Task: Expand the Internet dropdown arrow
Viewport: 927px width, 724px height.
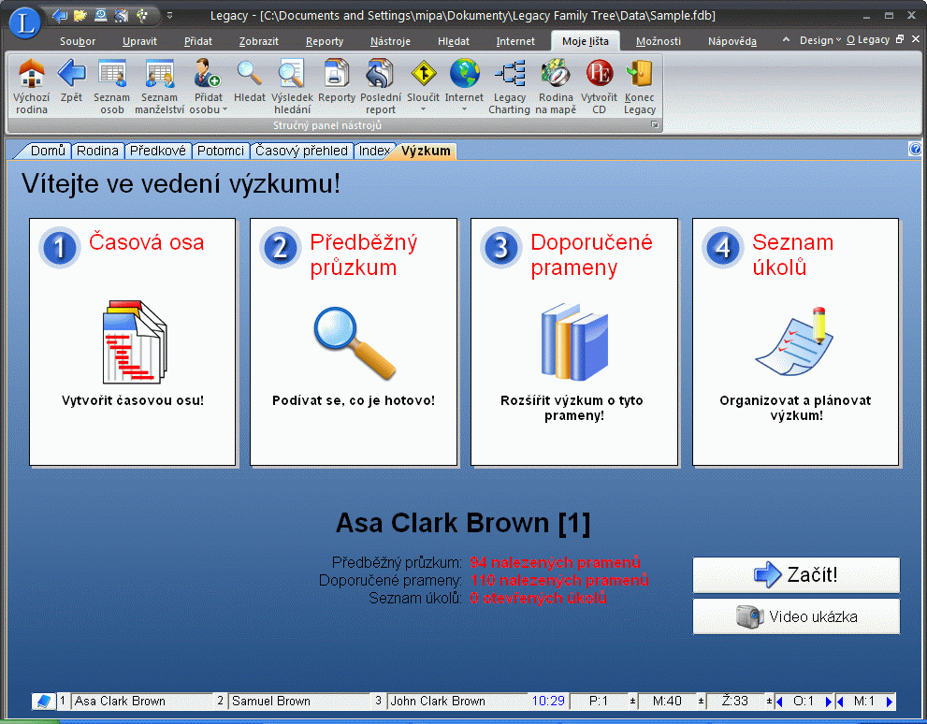Action: pyautogui.click(x=464, y=109)
